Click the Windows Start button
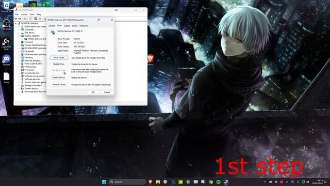Viewport: 330px width, 186px height. point(104,182)
